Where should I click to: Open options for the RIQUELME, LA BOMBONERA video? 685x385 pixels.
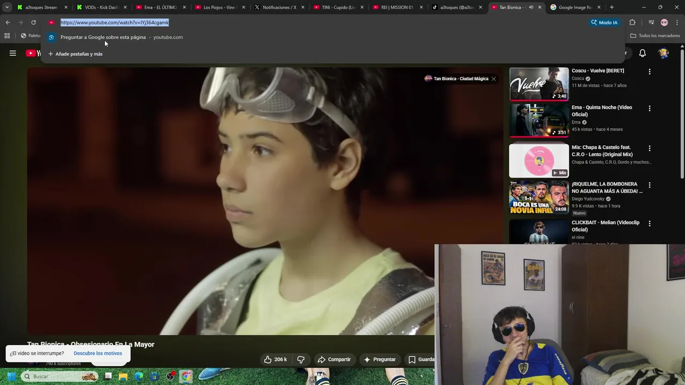coord(650,185)
